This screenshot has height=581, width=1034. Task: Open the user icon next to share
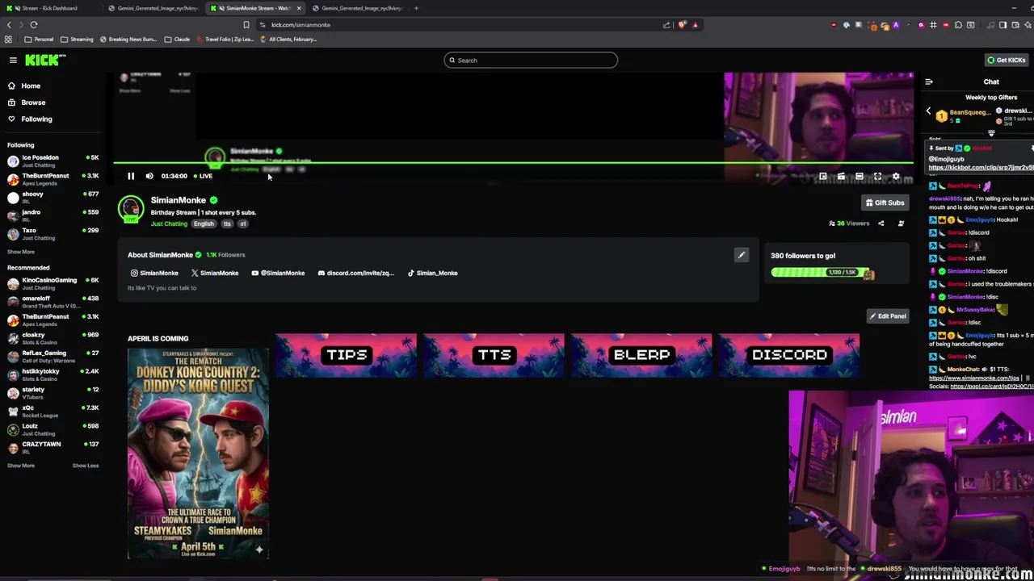coord(901,224)
